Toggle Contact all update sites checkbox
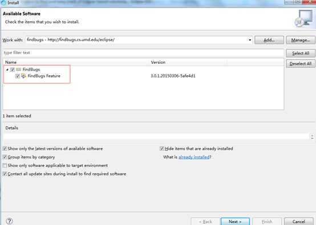 click(x=5, y=174)
